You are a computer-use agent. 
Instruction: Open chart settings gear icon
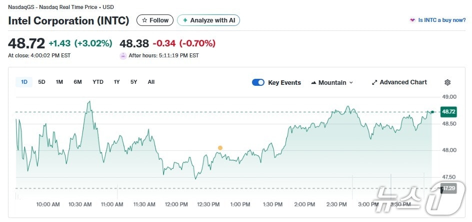(447, 82)
